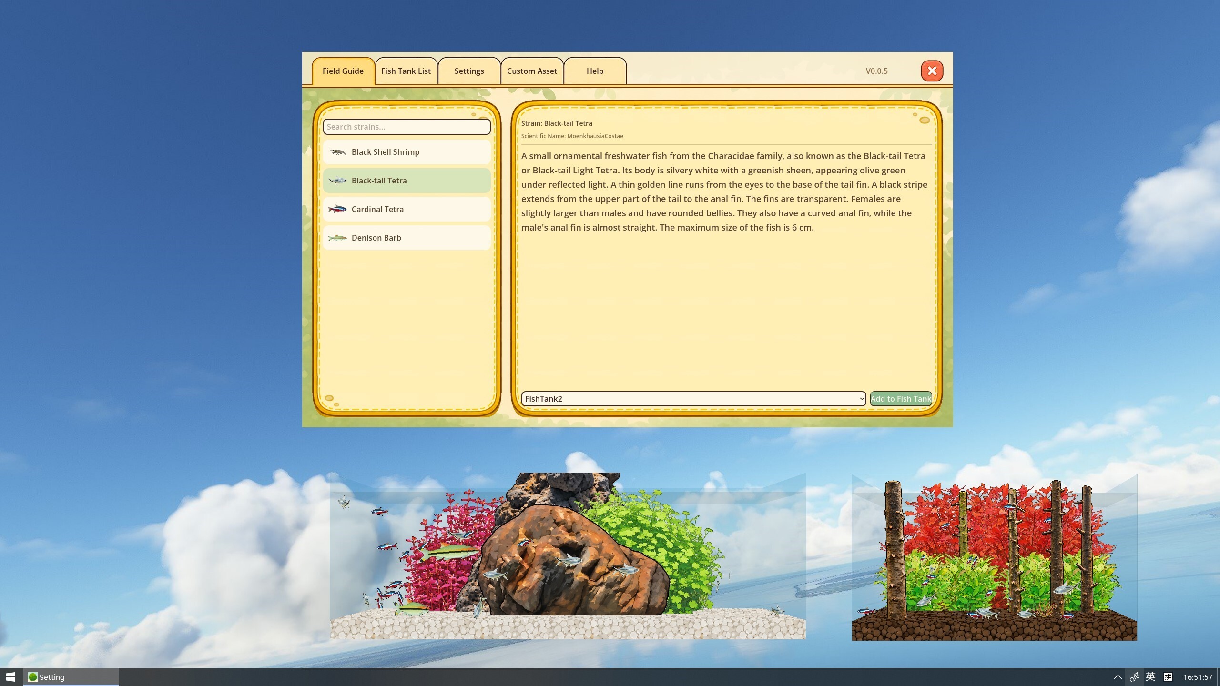Select Black Shell Shrimp in the list

coord(407,152)
